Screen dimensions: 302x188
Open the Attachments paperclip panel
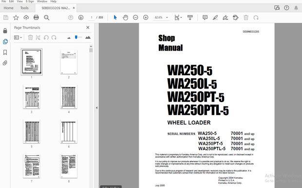pos(5,63)
